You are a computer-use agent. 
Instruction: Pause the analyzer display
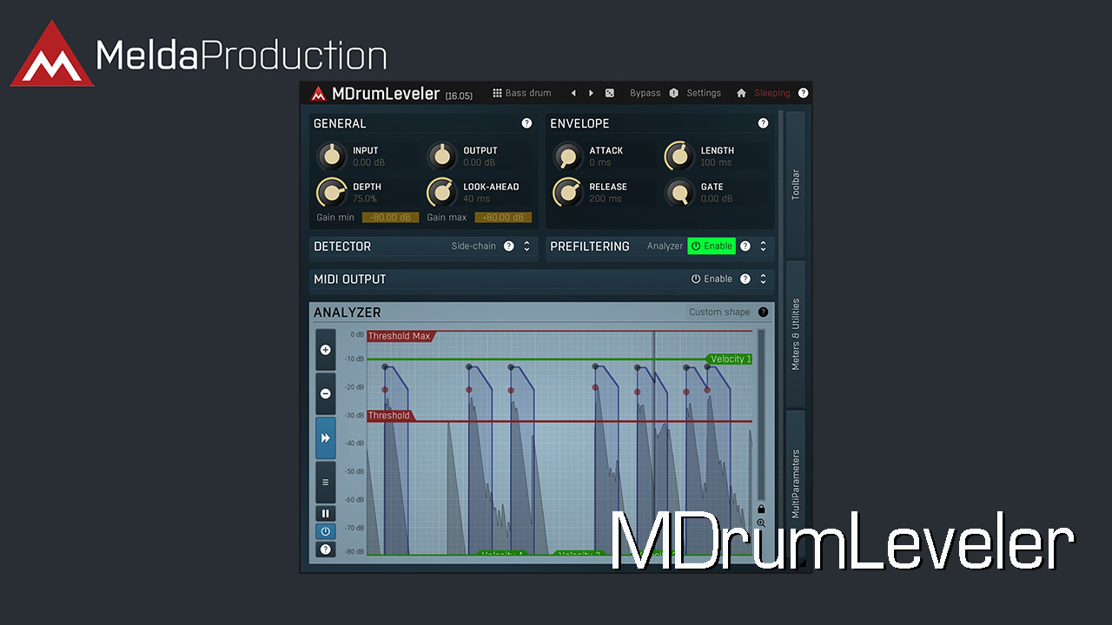click(326, 513)
